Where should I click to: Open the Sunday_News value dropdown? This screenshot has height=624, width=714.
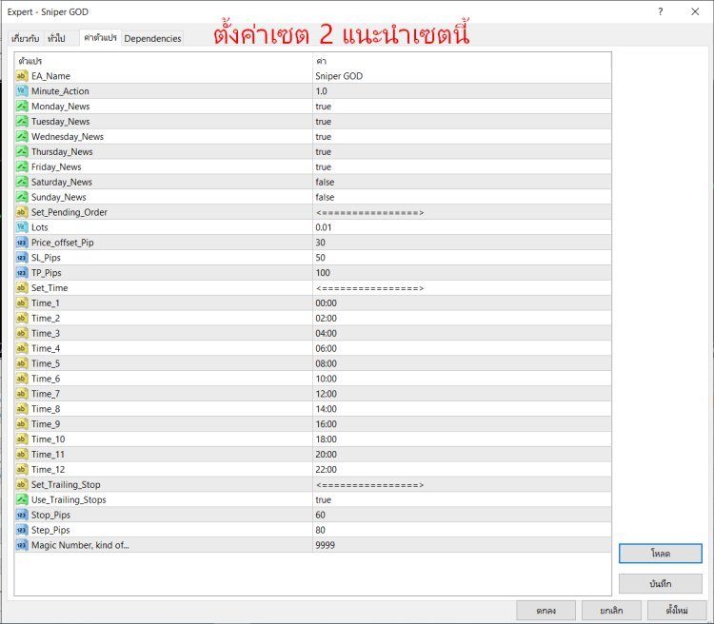(324, 197)
